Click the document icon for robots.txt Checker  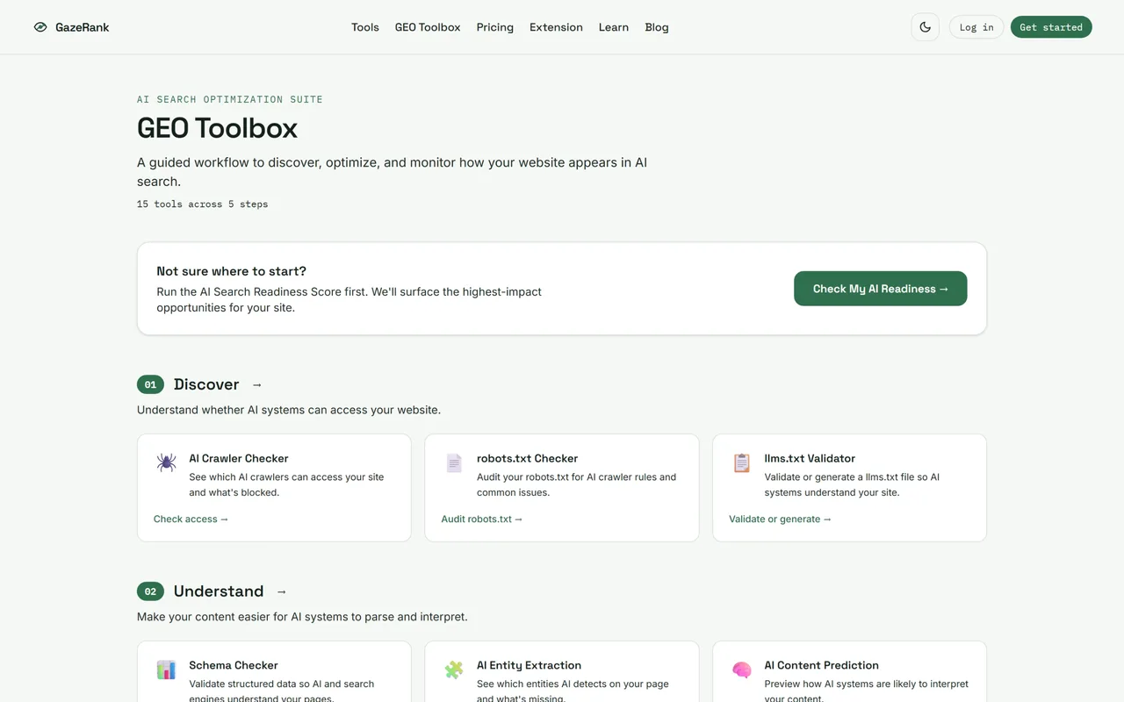point(454,462)
